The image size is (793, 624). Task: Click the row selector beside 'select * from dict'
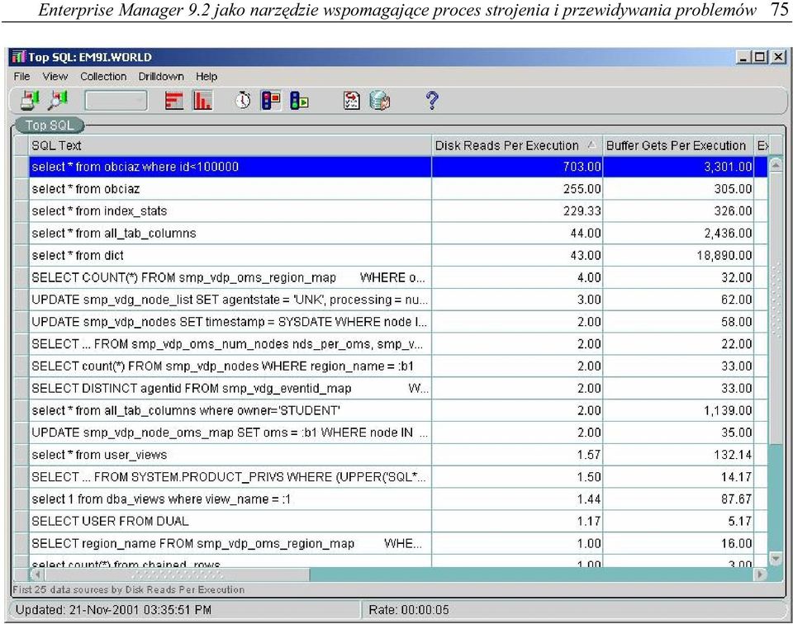click(x=21, y=256)
